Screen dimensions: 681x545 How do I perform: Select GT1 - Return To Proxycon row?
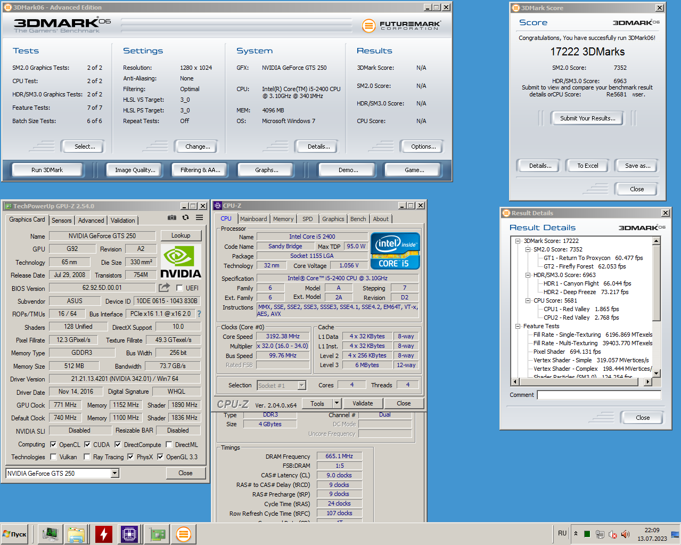[x=593, y=258]
